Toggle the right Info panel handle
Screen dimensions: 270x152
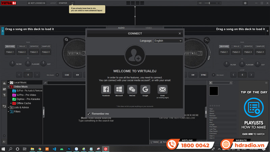click(206, 112)
